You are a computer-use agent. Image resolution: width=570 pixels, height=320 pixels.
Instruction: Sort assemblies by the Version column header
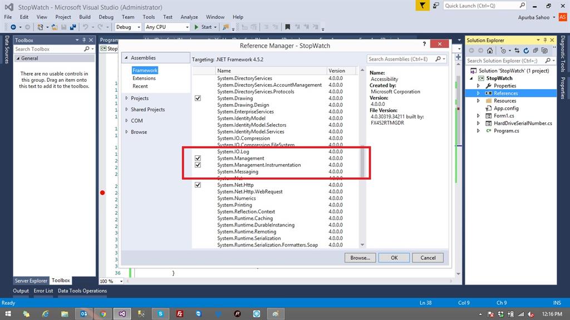(x=342, y=71)
